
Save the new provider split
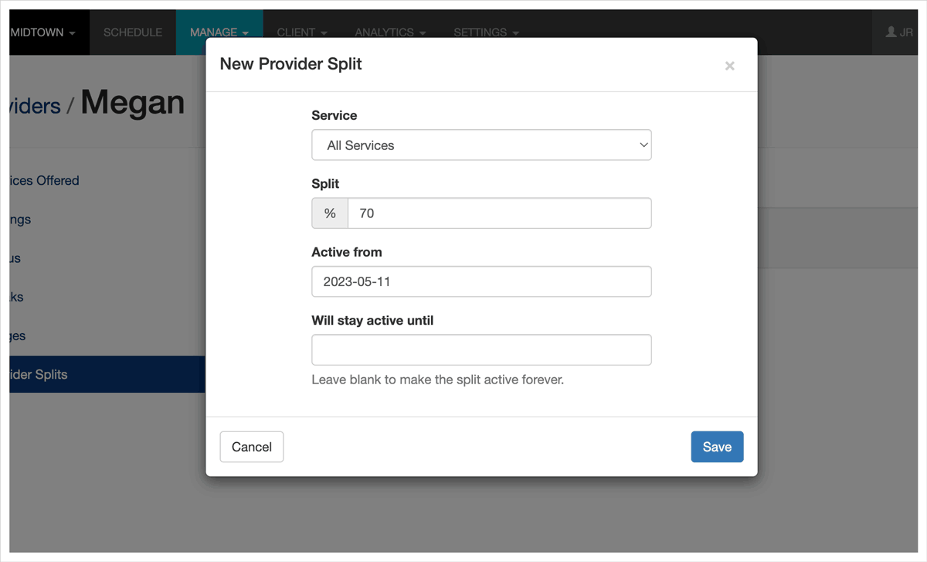[716, 447]
